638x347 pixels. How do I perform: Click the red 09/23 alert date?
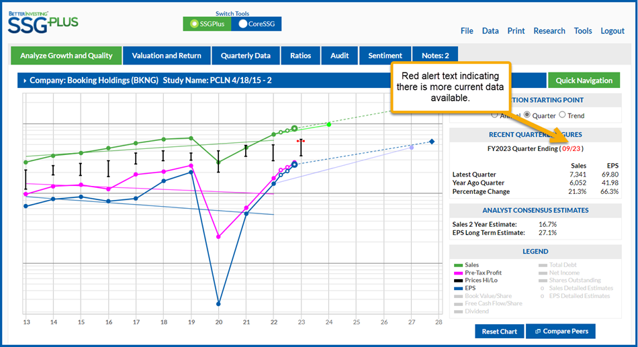point(572,148)
